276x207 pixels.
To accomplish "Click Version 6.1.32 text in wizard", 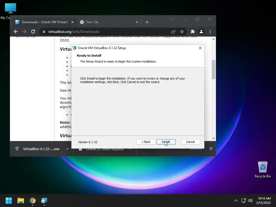I will tap(88, 142).
